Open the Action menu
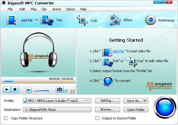The height and width of the screenshot is (125, 178). [x=57, y=9]
